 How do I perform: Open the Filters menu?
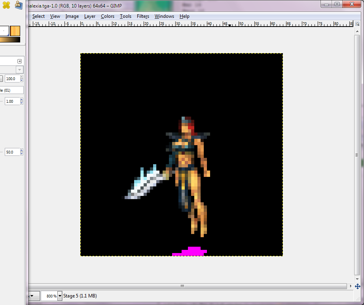tap(143, 16)
